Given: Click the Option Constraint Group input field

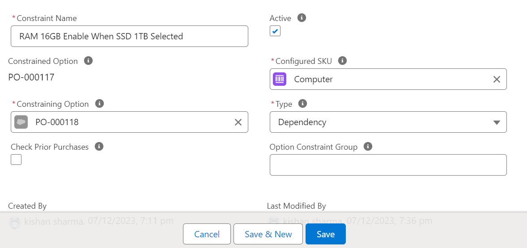Looking at the screenshot, I should coord(388,165).
